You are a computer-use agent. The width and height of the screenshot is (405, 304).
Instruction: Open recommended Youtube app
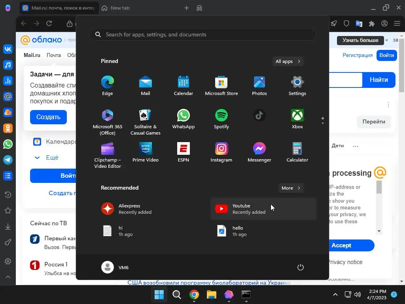[263, 209]
